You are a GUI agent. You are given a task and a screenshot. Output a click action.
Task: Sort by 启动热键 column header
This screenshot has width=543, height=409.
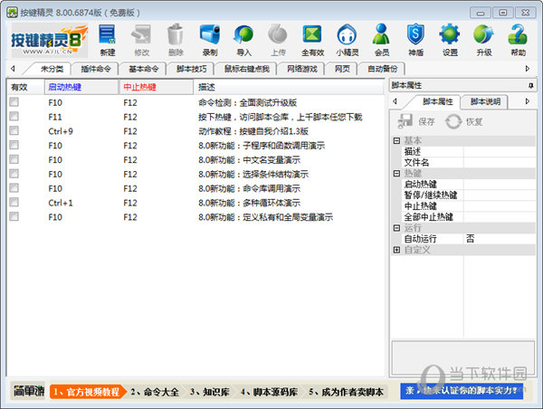tap(81, 87)
